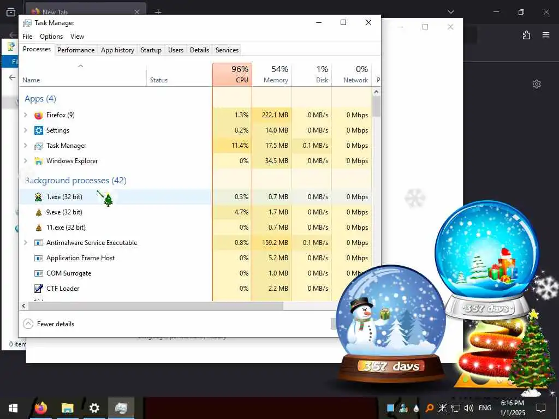Click the ENG language indicator in tray
The width and height of the screenshot is (559, 419).
click(x=485, y=408)
